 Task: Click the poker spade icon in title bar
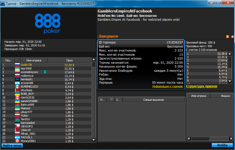pyautogui.click(x=3, y=4)
